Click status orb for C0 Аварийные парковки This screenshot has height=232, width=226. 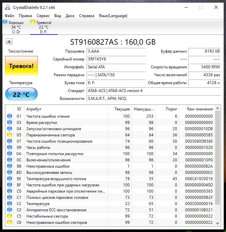(x=10, y=191)
